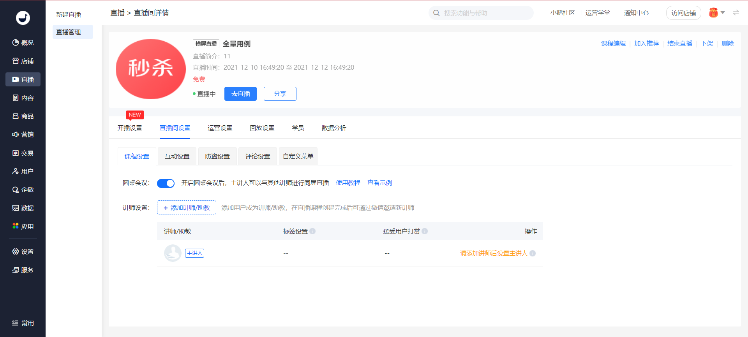Click the 应用 colorful apps icon
Image resolution: width=748 pixels, height=337 pixels.
point(16,226)
